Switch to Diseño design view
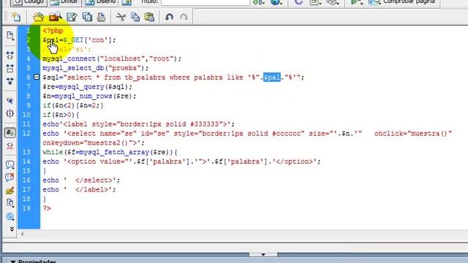Image resolution: width=468 pixels, height=263 pixels. [101, 2]
